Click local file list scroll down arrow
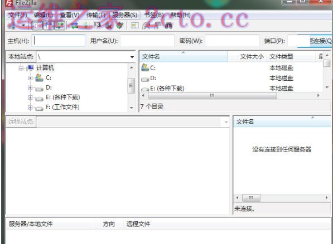The height and width of the screenshot is (244, 333). (327, 87)
